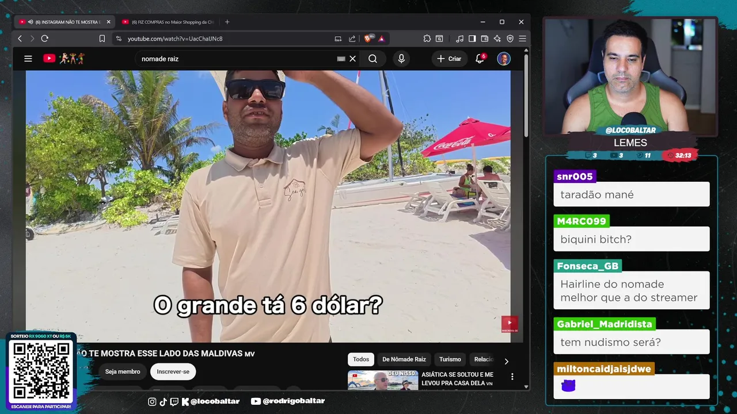Click the snr005 chat username
The image size is (737, 414).
coord(575,177)
